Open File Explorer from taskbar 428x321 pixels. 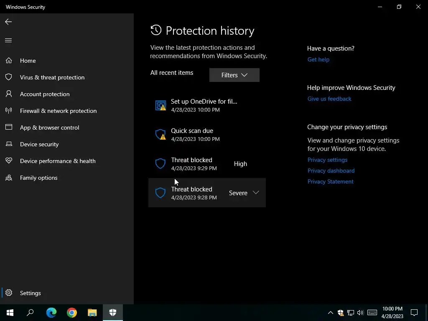pos(92,313)
